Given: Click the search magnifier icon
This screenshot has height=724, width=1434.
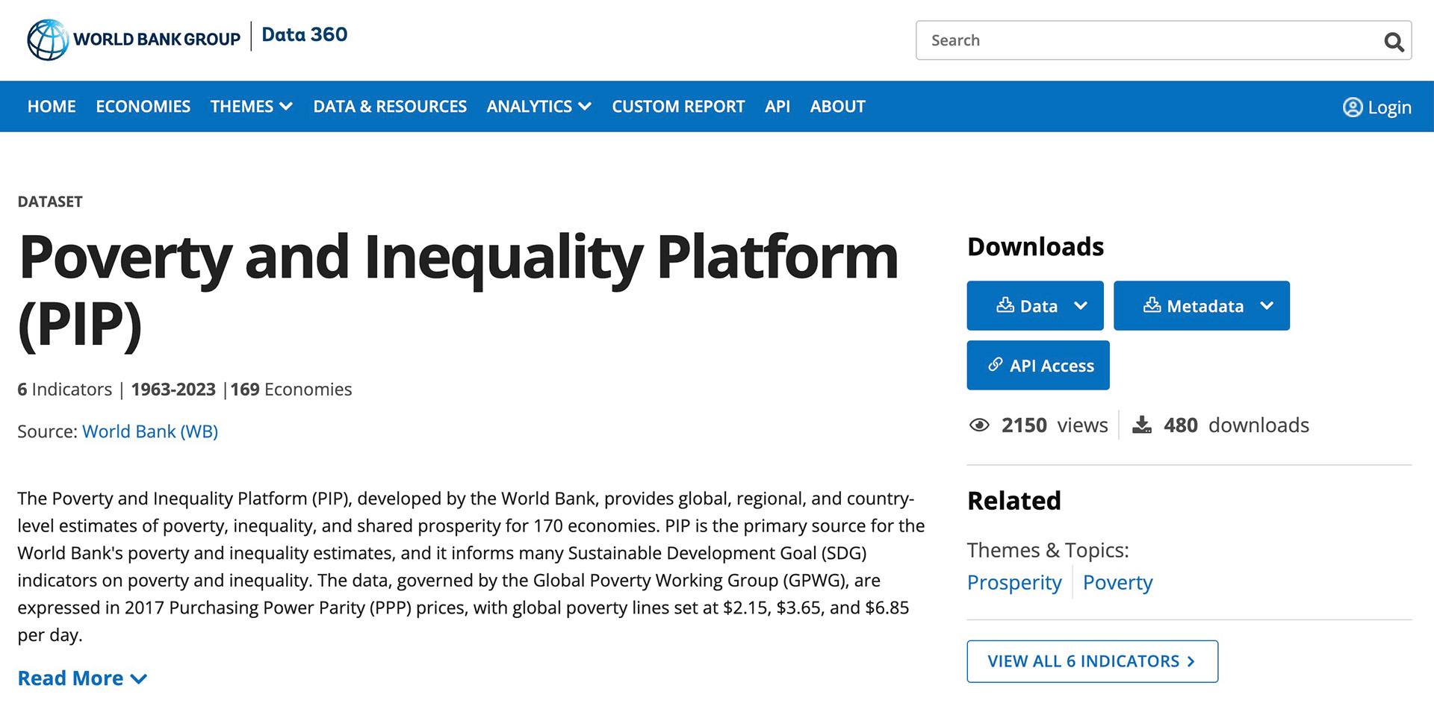Looking at the screenshot, I should pos(1394,41).
